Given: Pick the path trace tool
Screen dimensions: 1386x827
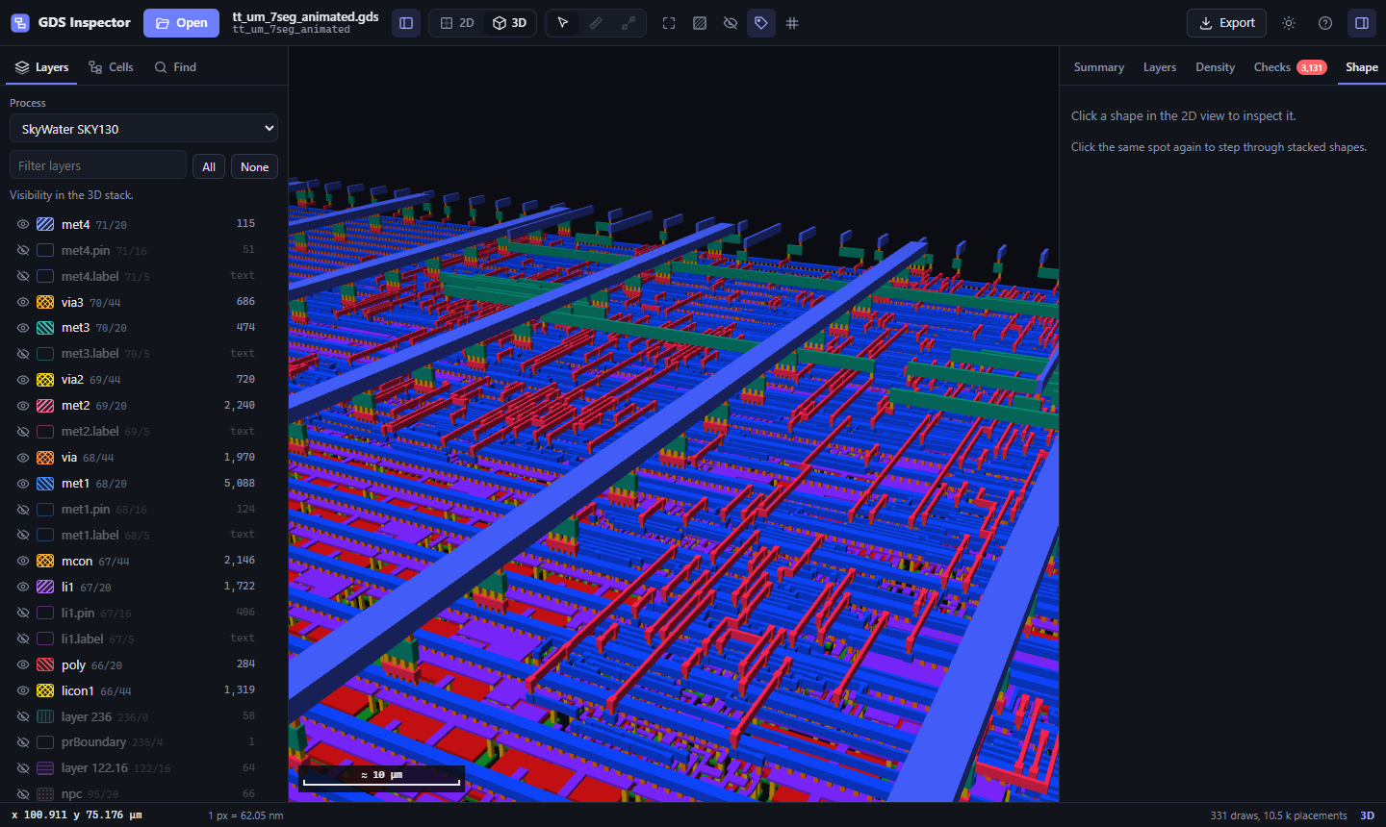Looking at the screenshot, I should 629,23.
